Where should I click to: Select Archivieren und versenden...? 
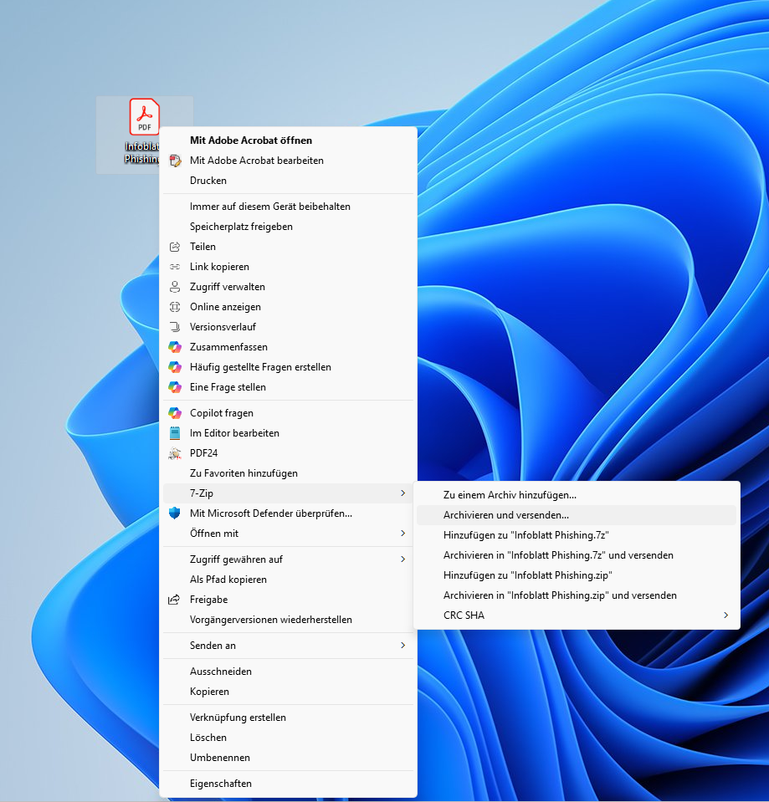pyautogui.click(x=577, y=515)
